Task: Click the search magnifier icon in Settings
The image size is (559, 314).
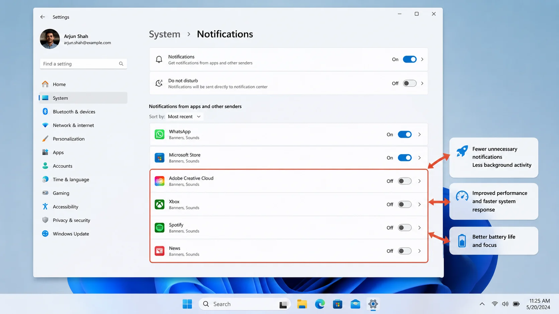Action: [121, 64]
